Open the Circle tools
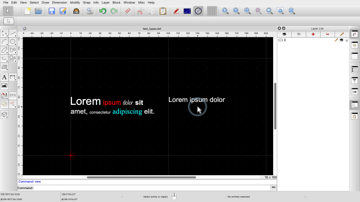This screenshot has height=202, width=360. coord(12,42)
